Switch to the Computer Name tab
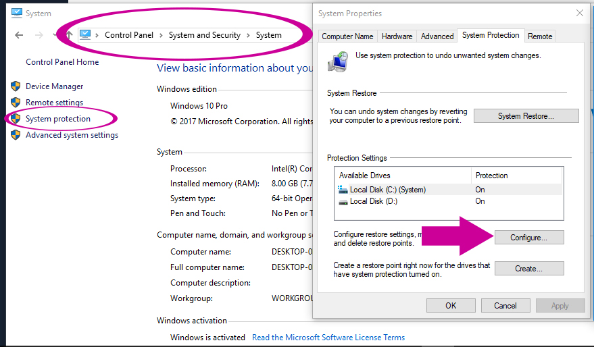Viewport: 594px width, 347px height. click(347, 36)
